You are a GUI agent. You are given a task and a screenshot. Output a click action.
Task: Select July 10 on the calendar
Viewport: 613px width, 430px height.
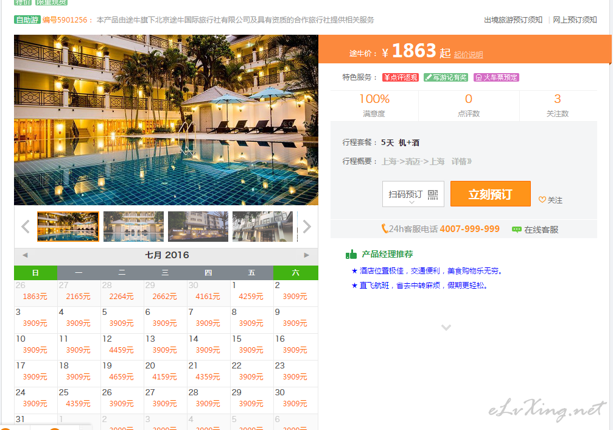tap(35, 347)
